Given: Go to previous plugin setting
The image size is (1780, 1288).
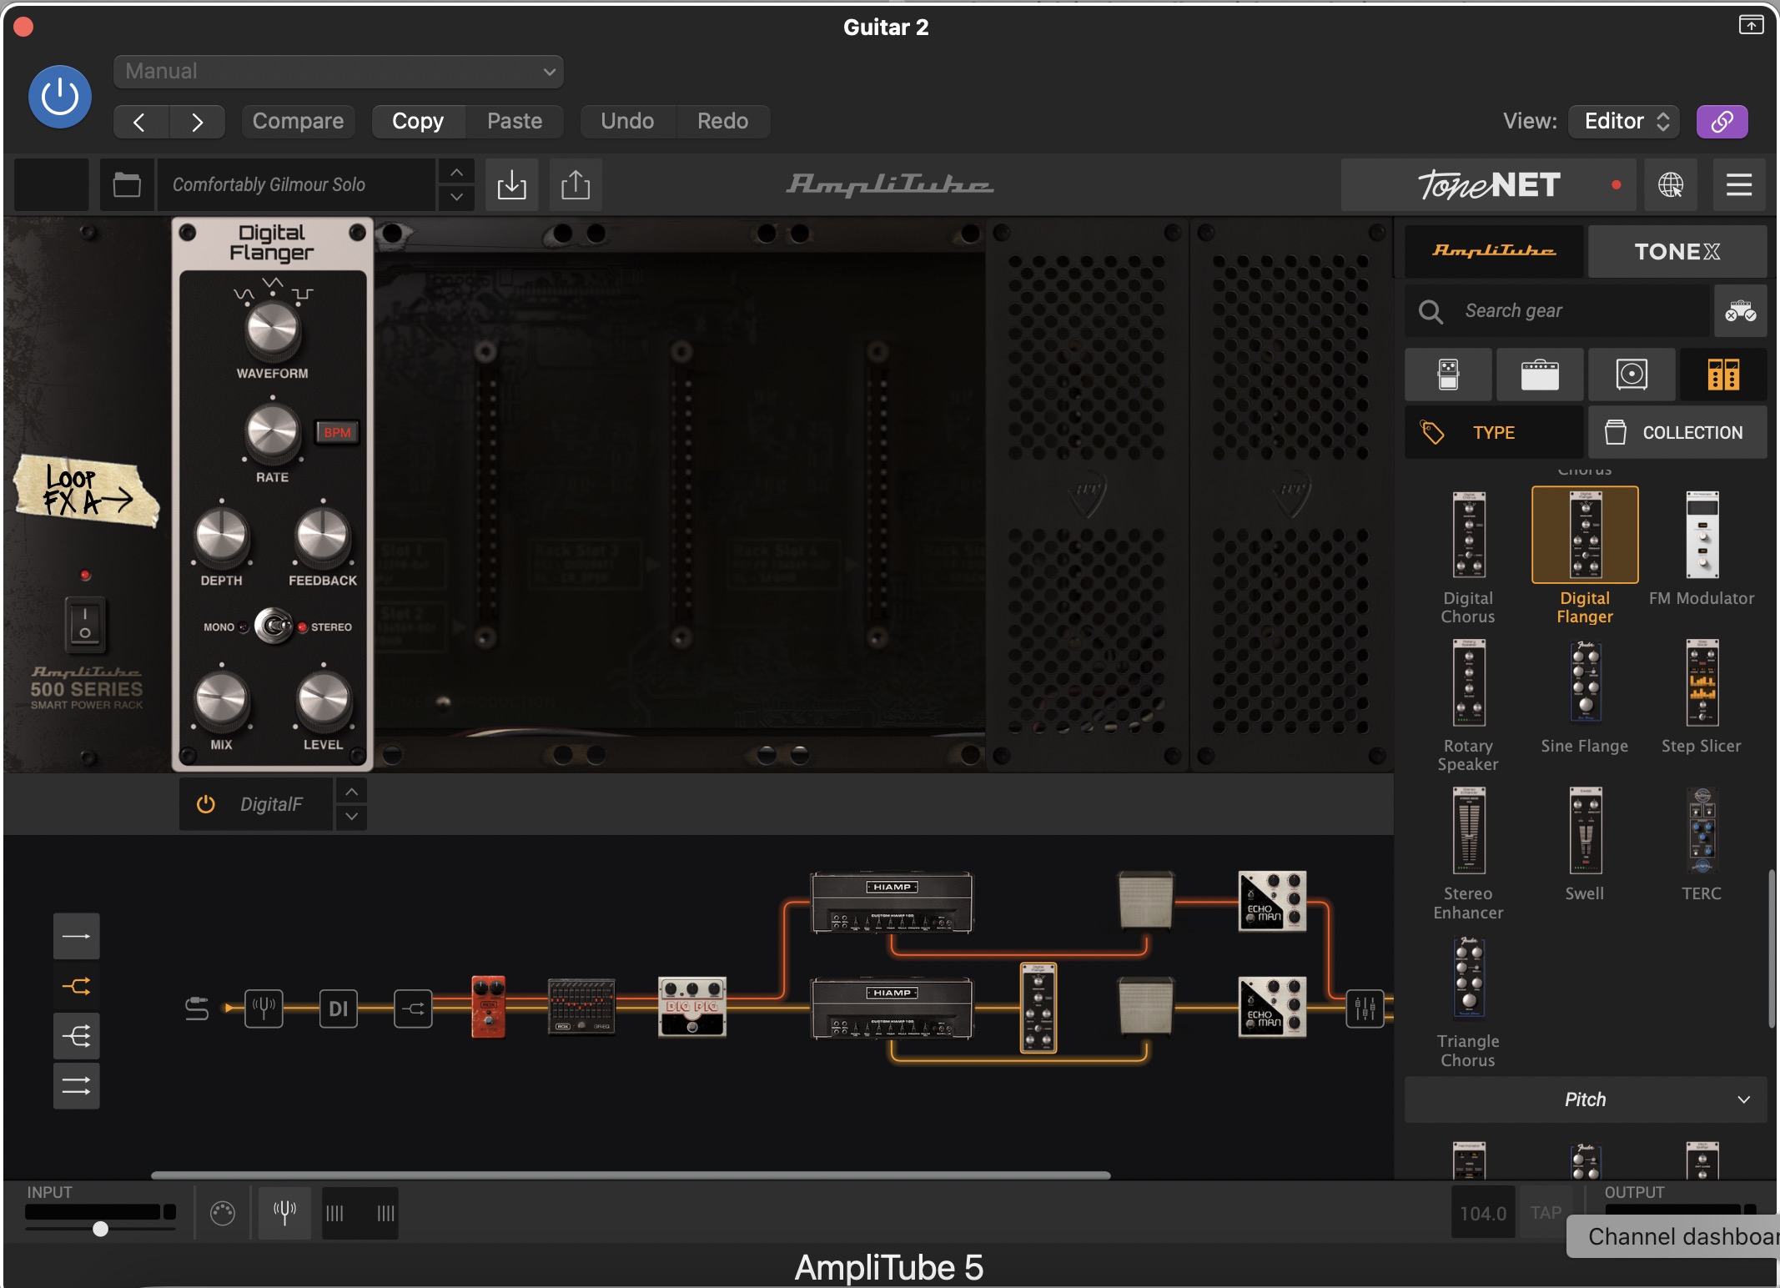Looking at the screenshot, I should tap(140, 122).
